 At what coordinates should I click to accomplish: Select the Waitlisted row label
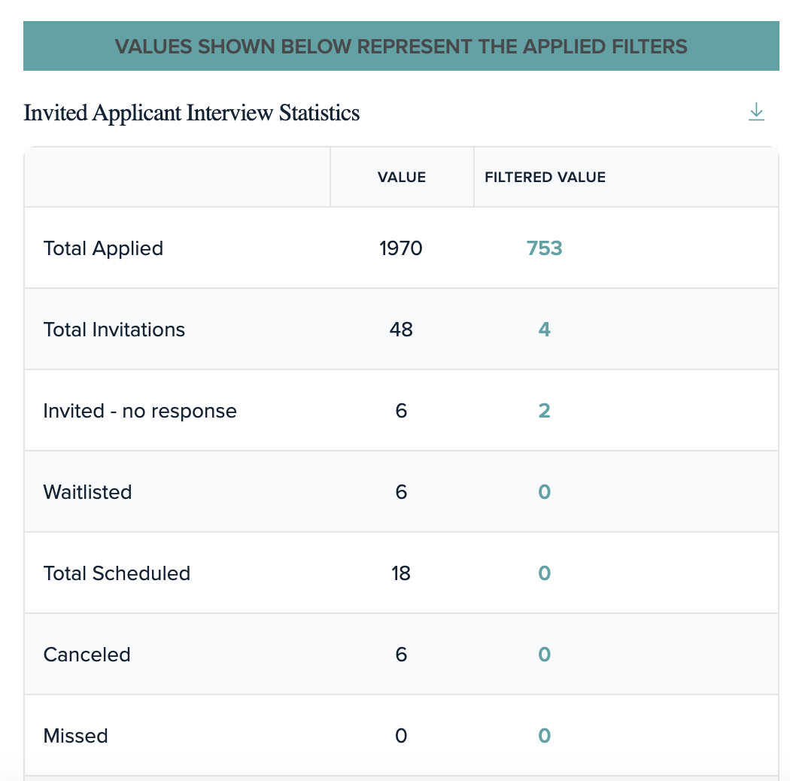coord(88,492)
